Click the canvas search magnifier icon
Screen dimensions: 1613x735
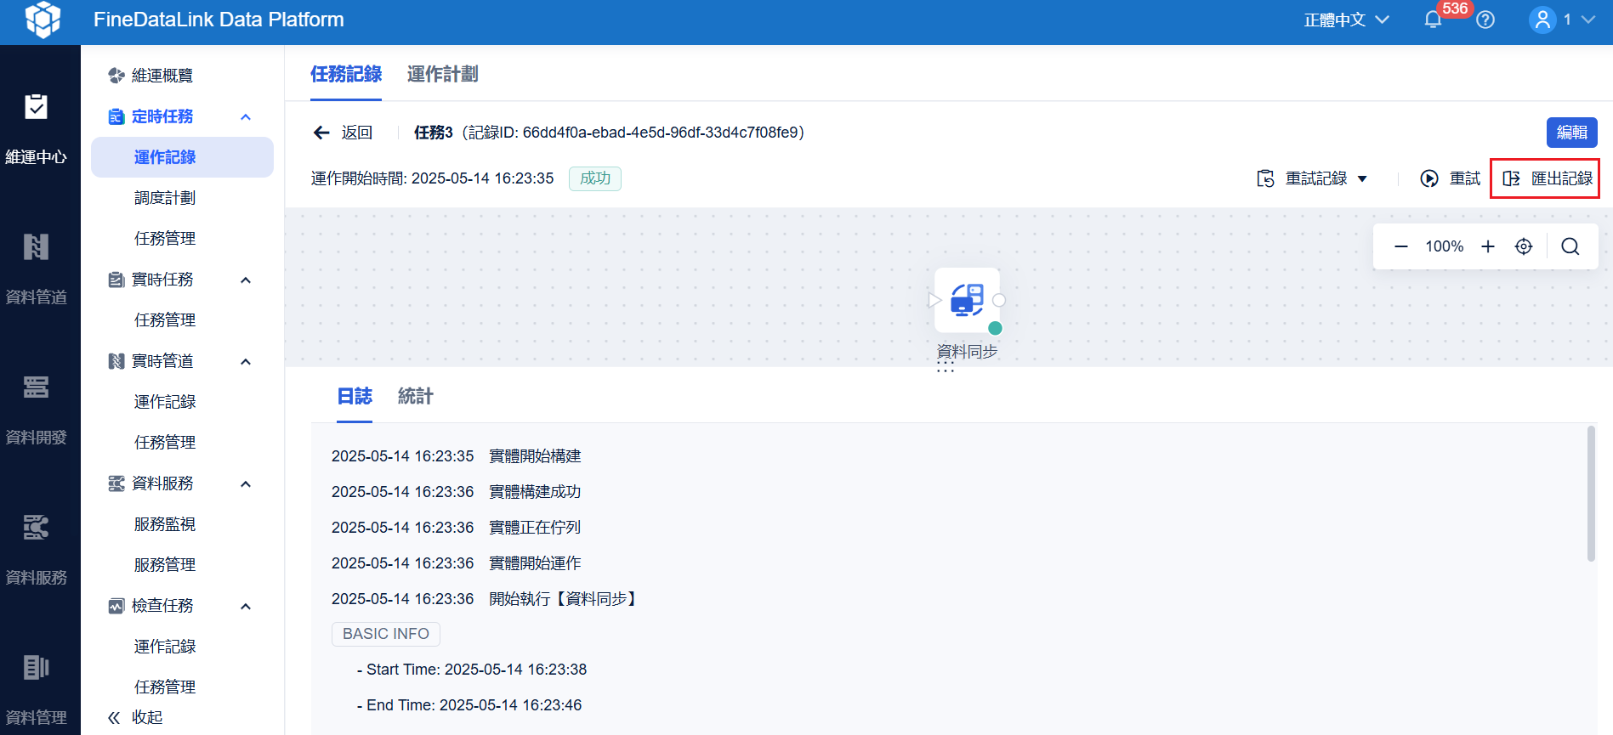pos(1570,246)
